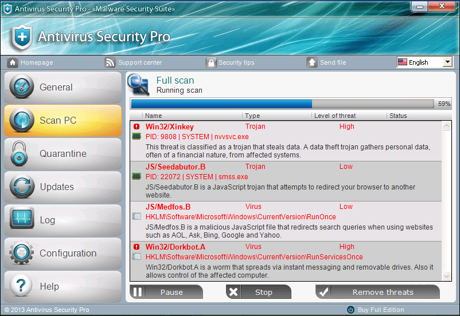Click the scan progress bar
This screenshot has height=316, width=460.
point(283,104)
